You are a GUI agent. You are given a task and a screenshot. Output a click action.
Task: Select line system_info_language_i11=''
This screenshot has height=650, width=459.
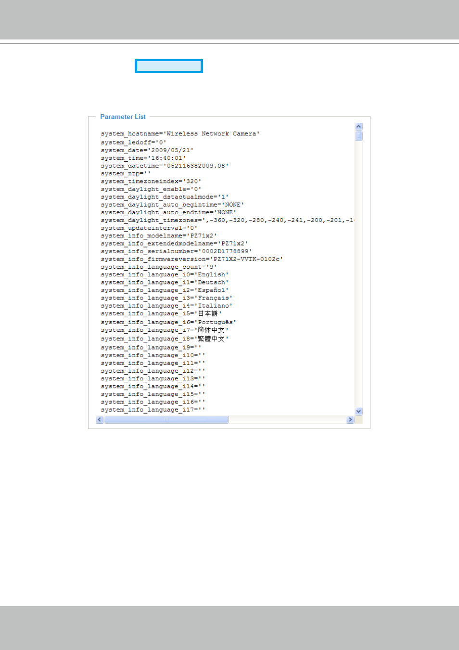click(153, 363)
